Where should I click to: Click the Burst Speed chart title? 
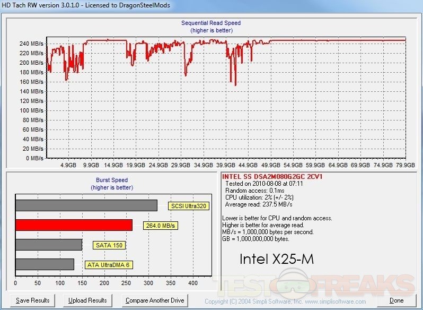pos(111,180)
